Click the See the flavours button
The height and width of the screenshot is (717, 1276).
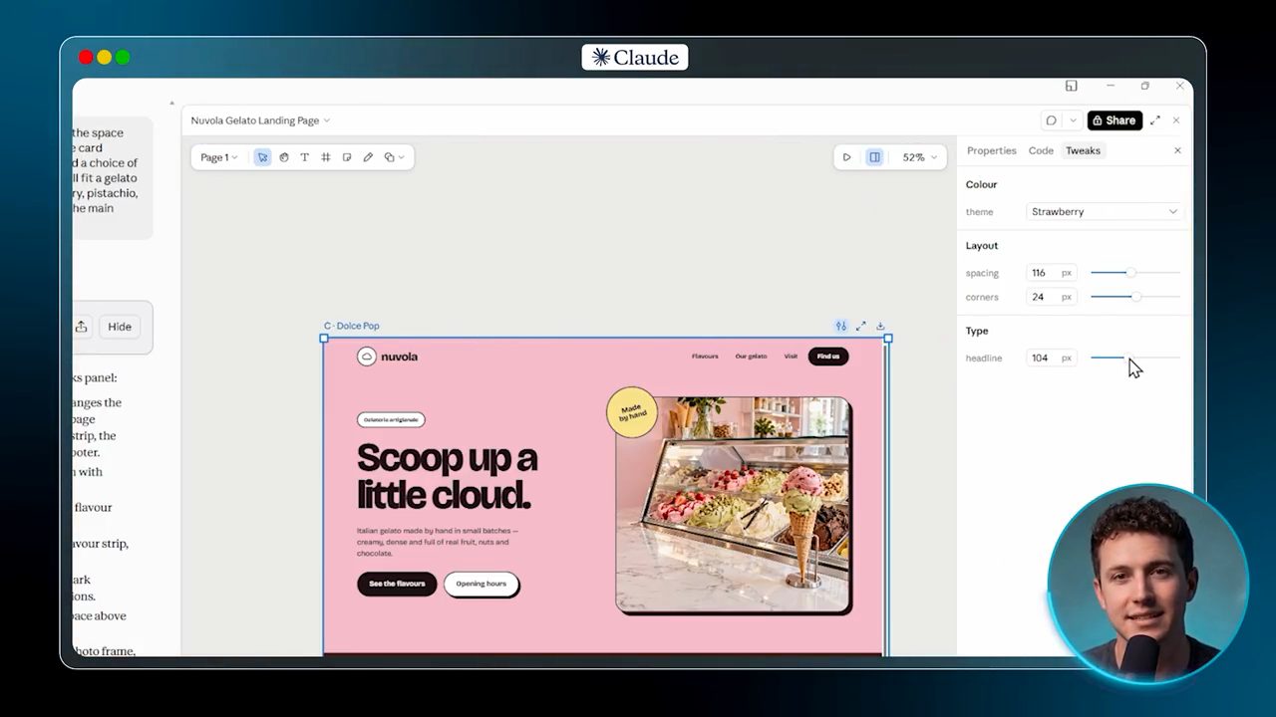click(x=397, y=584)
